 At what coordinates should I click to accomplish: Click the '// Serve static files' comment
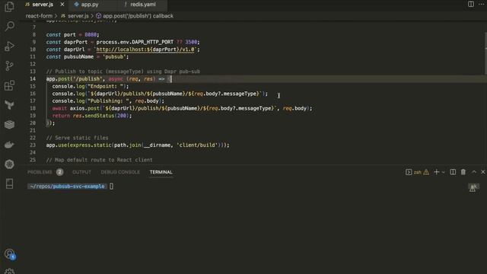click(x=78, y=138)
